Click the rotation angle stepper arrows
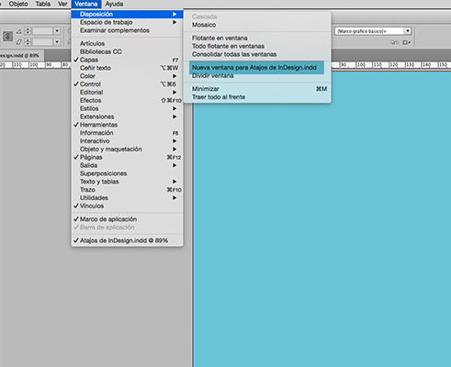This screenshot has height=367, width=451. pyautogui.click(x=28, y=31)
